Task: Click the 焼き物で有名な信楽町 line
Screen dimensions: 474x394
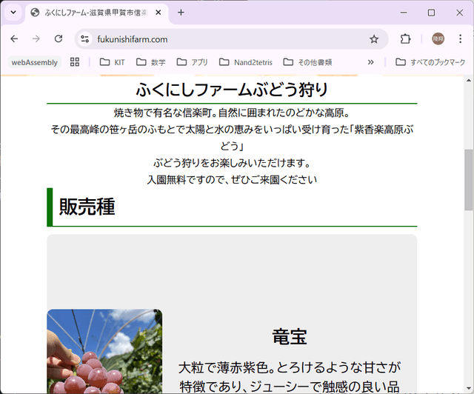Action: click(x=232, y=113)
